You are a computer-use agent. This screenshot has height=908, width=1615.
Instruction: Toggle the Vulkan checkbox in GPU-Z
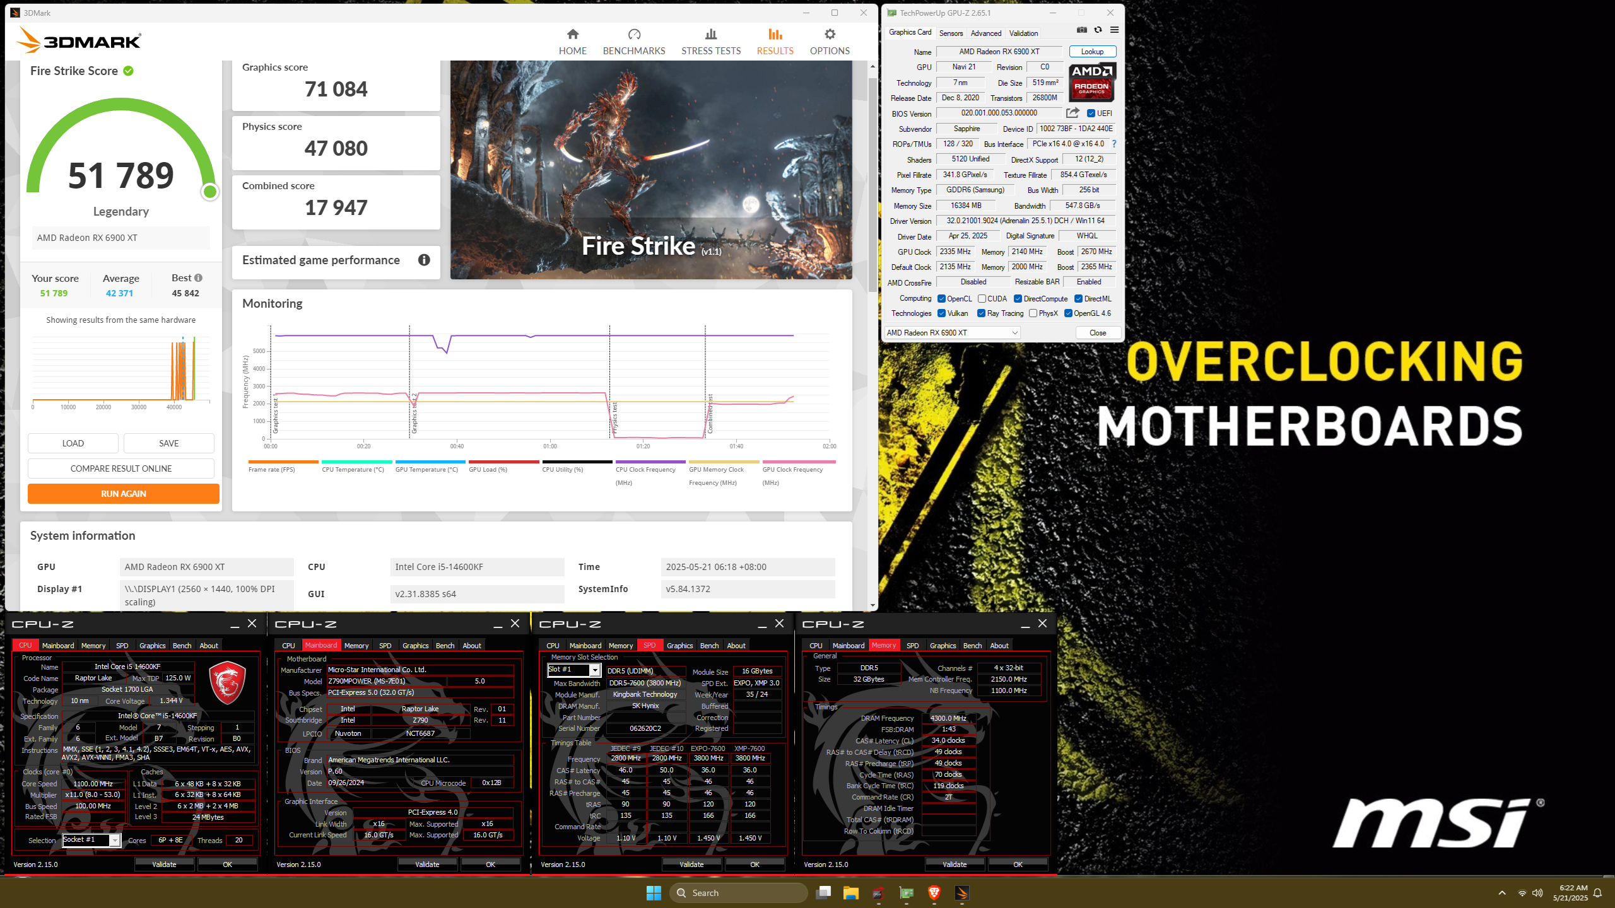941,313
